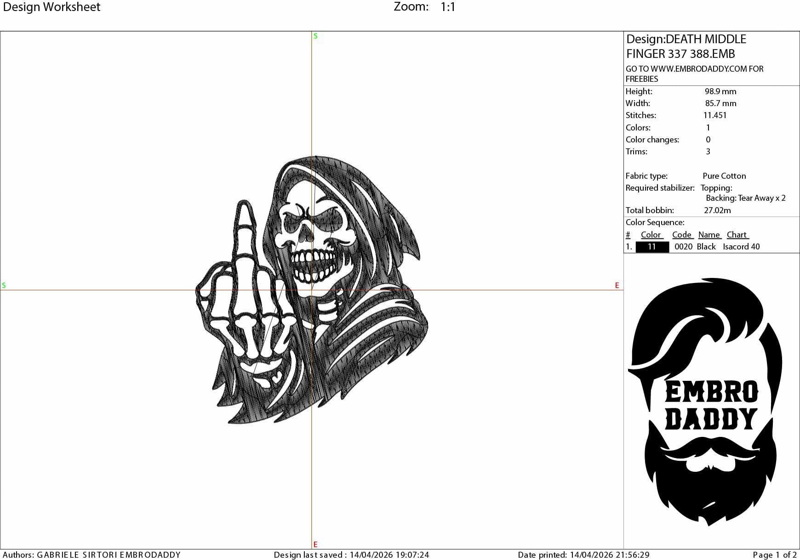Viewport: 800px width, 560px height.
Task: Click the Page 1 of 2 indicator
Action: [775, 555]
